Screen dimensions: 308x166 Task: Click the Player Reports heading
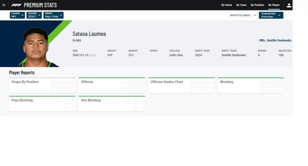tap(22, 73)
